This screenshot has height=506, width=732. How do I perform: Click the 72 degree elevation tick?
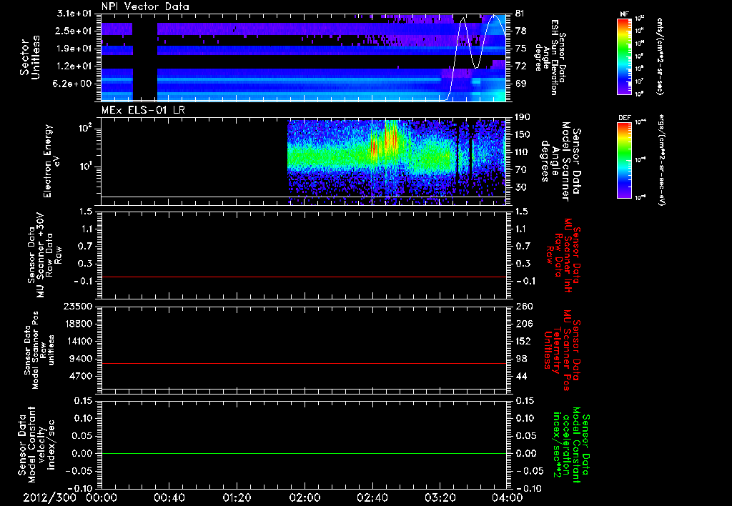[520, 66]
